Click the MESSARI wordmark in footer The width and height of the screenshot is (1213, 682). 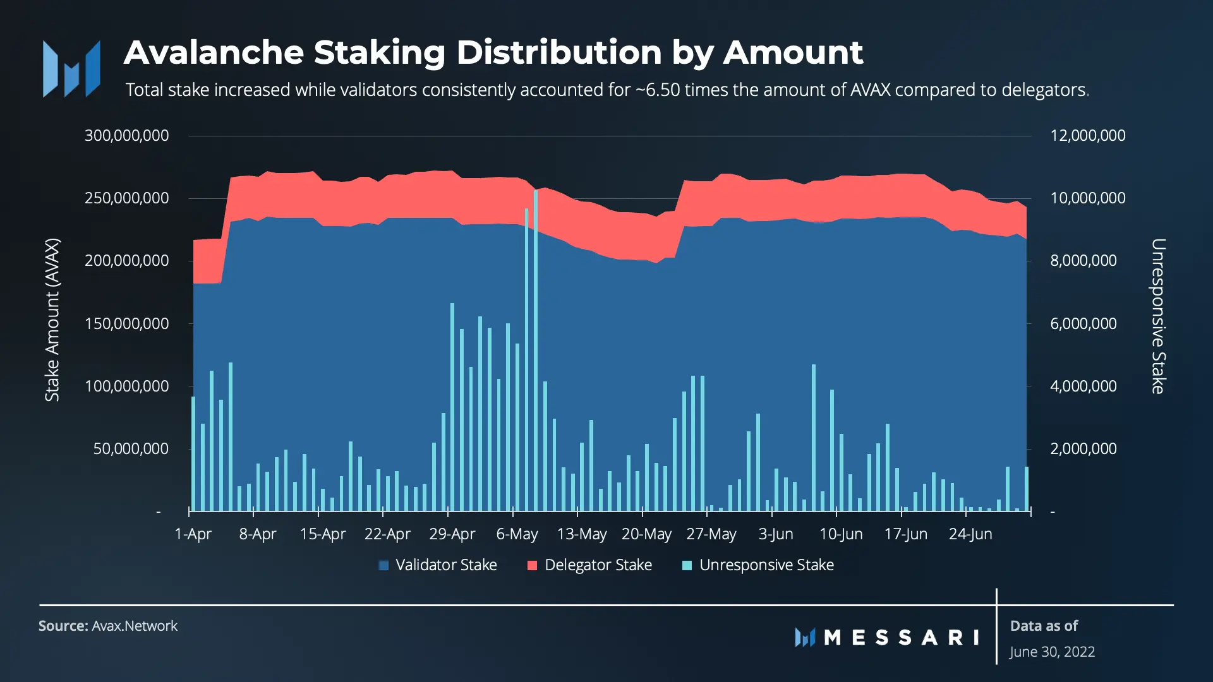[902, 637]
